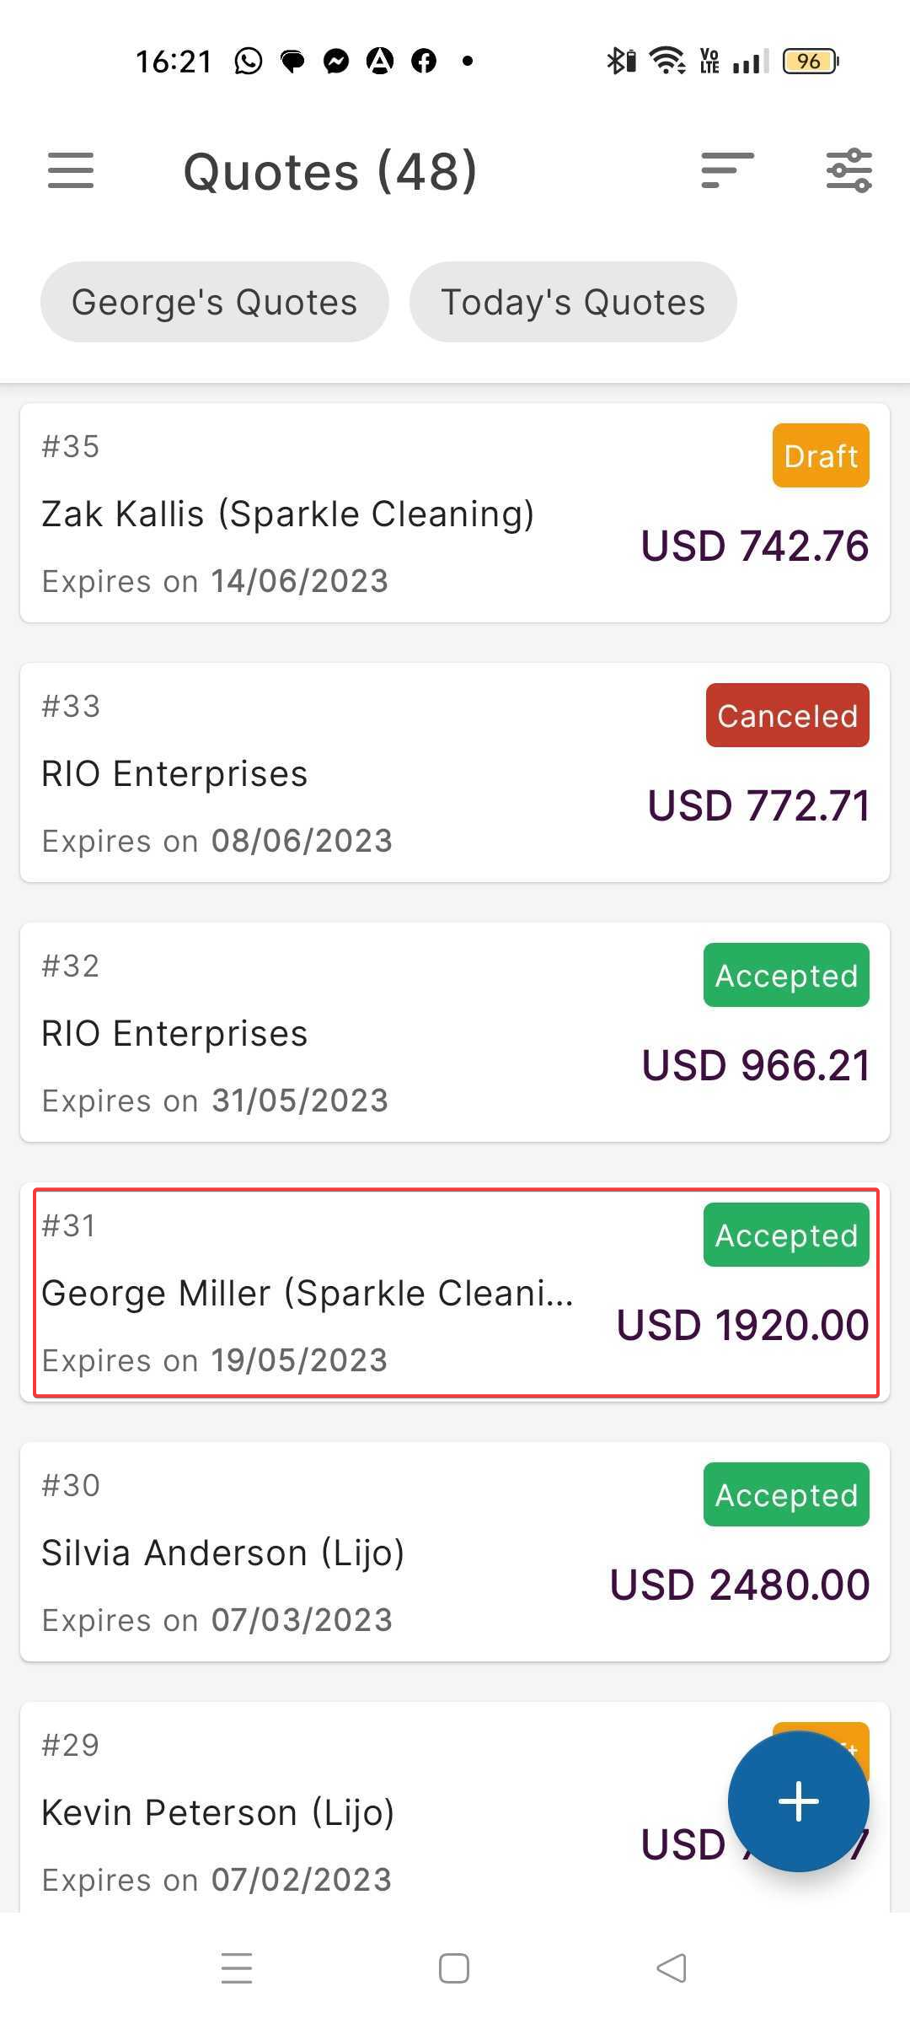Tap the blue add quote button

coord(798,1801)
